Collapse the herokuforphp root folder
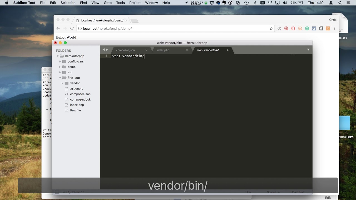 [x=58, y=56]
